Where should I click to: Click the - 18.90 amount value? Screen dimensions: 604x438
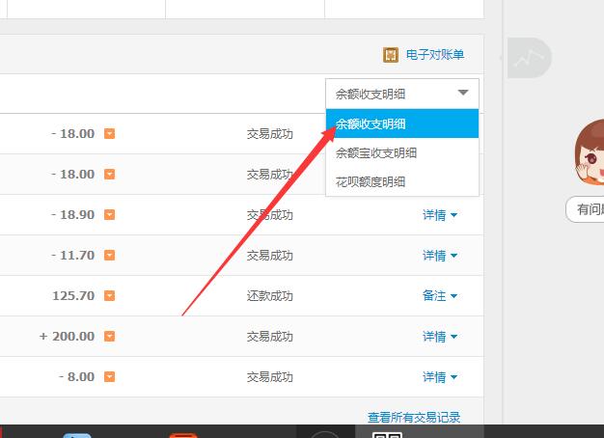coord(72,214)
